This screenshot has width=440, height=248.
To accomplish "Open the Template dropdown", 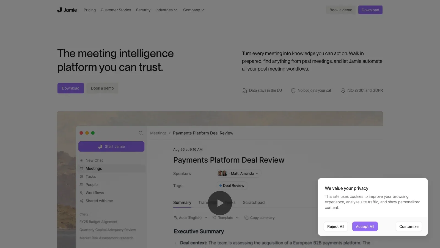I will 226,218.
